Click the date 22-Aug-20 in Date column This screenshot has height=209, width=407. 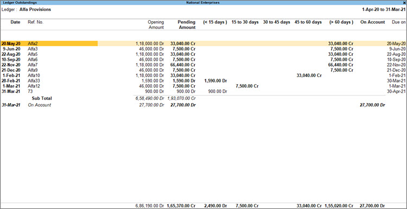[x=11, y=54]
